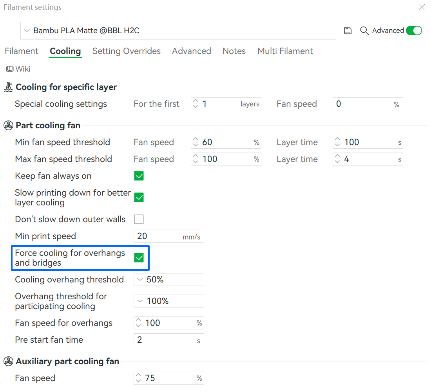The height and width of the screenshot is (392, 431).
Task: Increase Min fan speed with up arrow
Action: click(x=196, y=139)
